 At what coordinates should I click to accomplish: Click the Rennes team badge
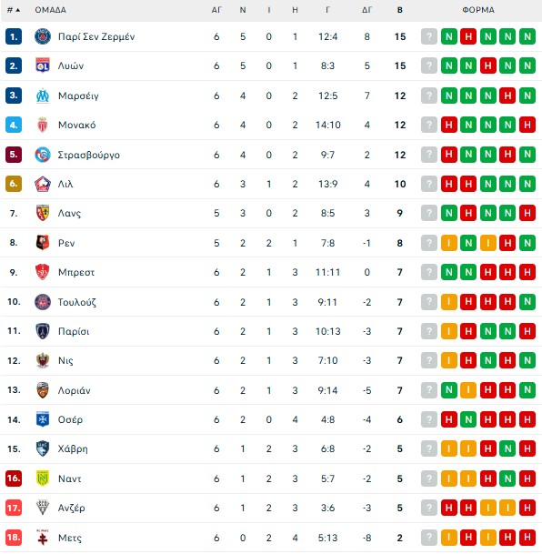tap(43, 243)
